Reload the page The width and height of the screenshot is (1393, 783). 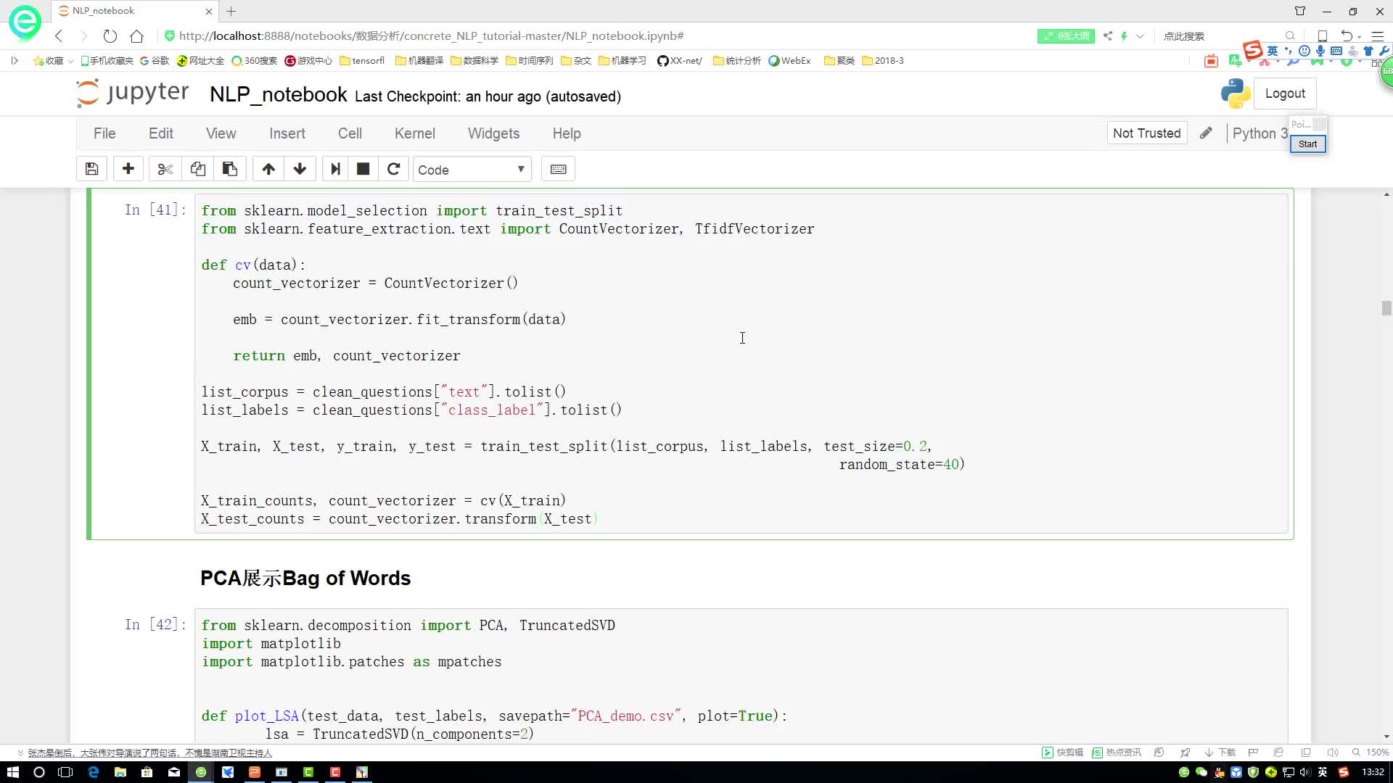click(x=110, y=36)
